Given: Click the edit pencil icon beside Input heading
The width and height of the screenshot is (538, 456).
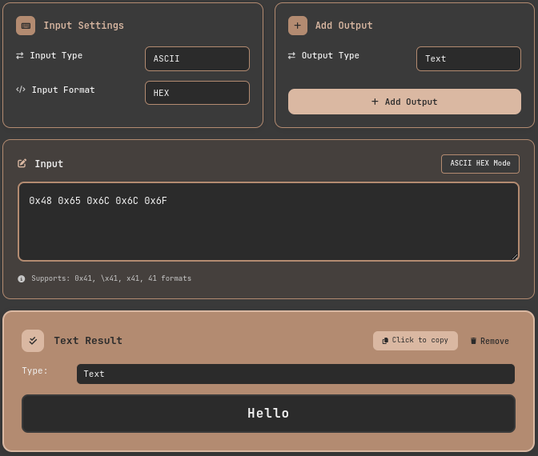Looking at the screenshot, I should 22,163.
